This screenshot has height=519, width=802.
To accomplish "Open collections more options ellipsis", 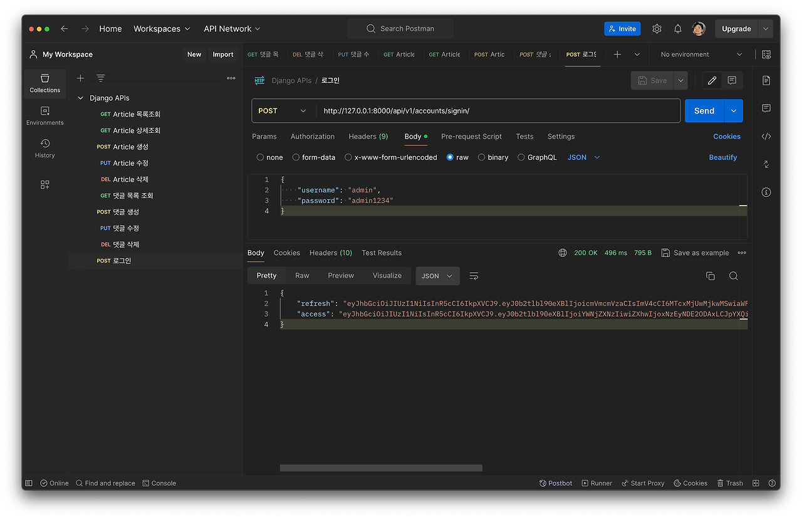I will pyautogui.click(x=231, y=78).
